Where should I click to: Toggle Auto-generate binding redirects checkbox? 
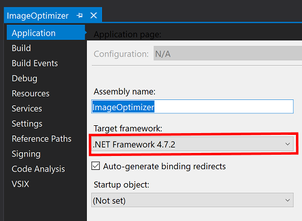[95, 166]
